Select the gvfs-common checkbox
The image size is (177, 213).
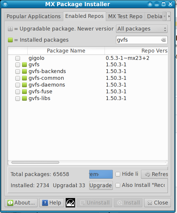18,78
